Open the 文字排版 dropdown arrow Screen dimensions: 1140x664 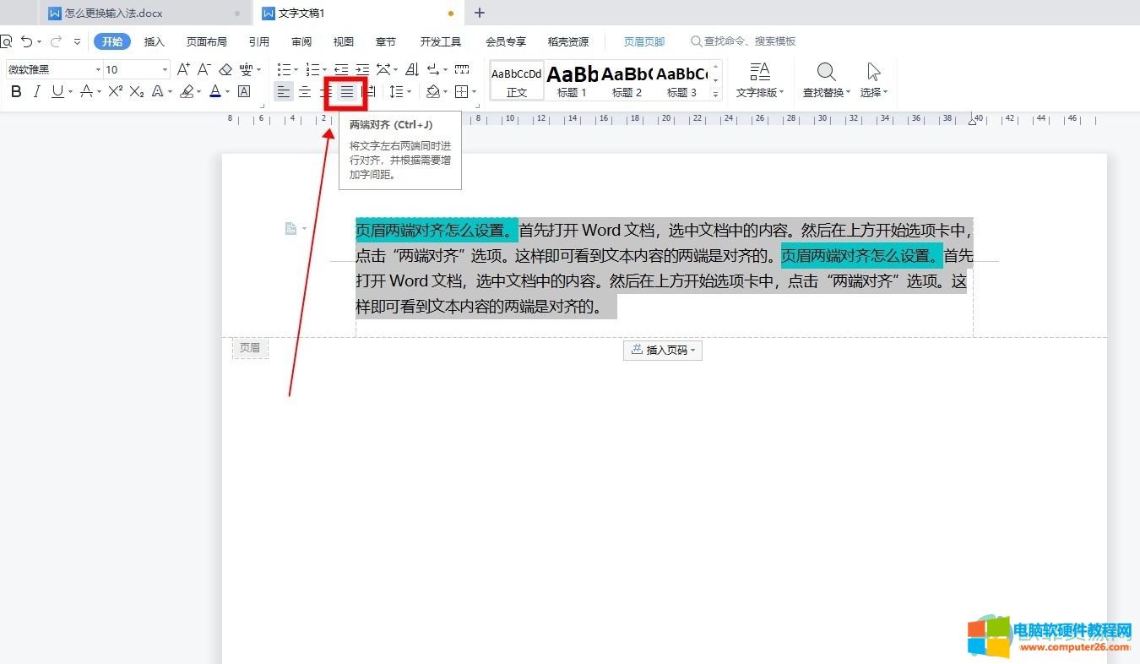click(x=782, y=92)
